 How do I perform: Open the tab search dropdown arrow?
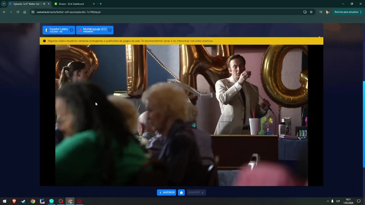4,4
